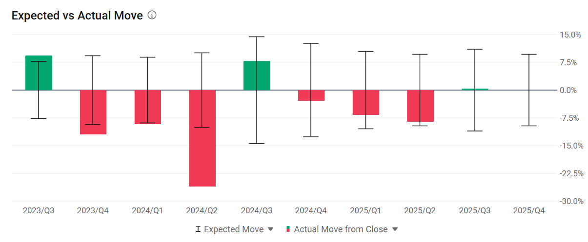Toggle the Actual Move from Close legend label

(341, 229)
